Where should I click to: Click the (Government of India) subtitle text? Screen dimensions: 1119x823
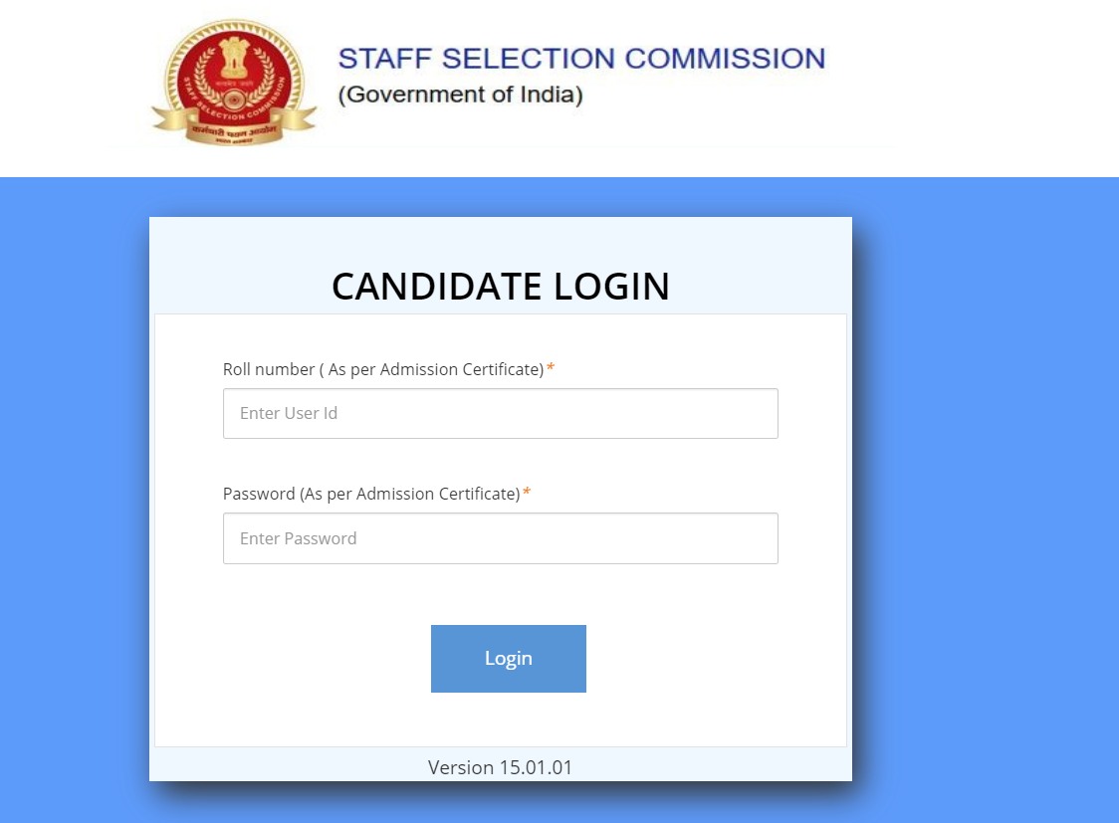click(460, 96)
